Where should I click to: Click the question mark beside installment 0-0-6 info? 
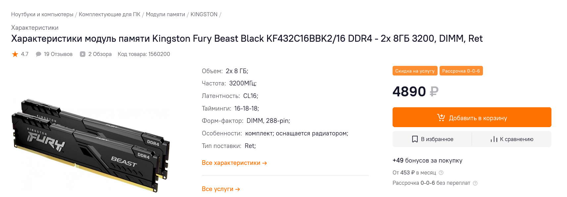tap(475, 183)
